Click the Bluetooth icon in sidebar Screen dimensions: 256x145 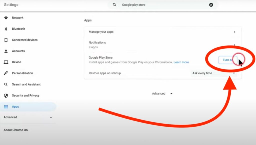[6, 29]
